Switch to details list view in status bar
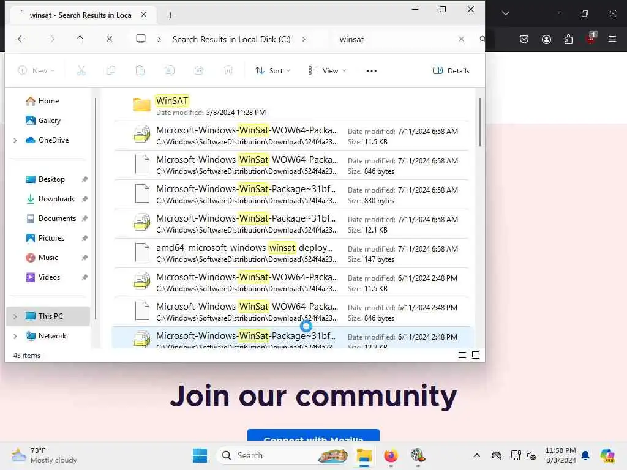This screenshot has height=470, width=627. pyautogui.click(x=462, y=355)
